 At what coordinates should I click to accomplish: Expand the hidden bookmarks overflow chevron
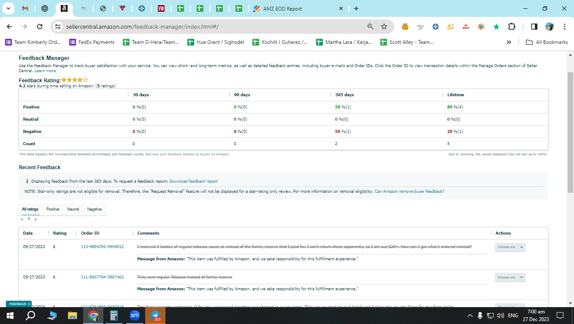coord(509,42)
